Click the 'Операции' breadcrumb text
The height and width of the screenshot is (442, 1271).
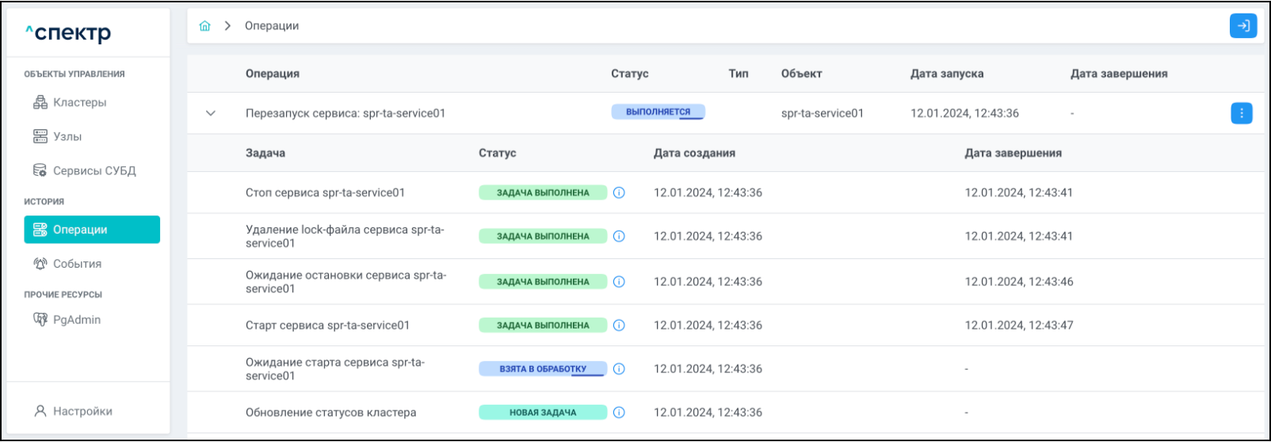coord(272,26)
